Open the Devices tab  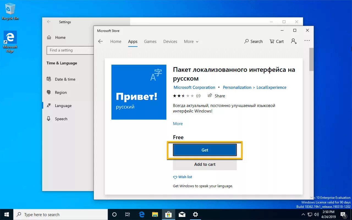[170, 42]
